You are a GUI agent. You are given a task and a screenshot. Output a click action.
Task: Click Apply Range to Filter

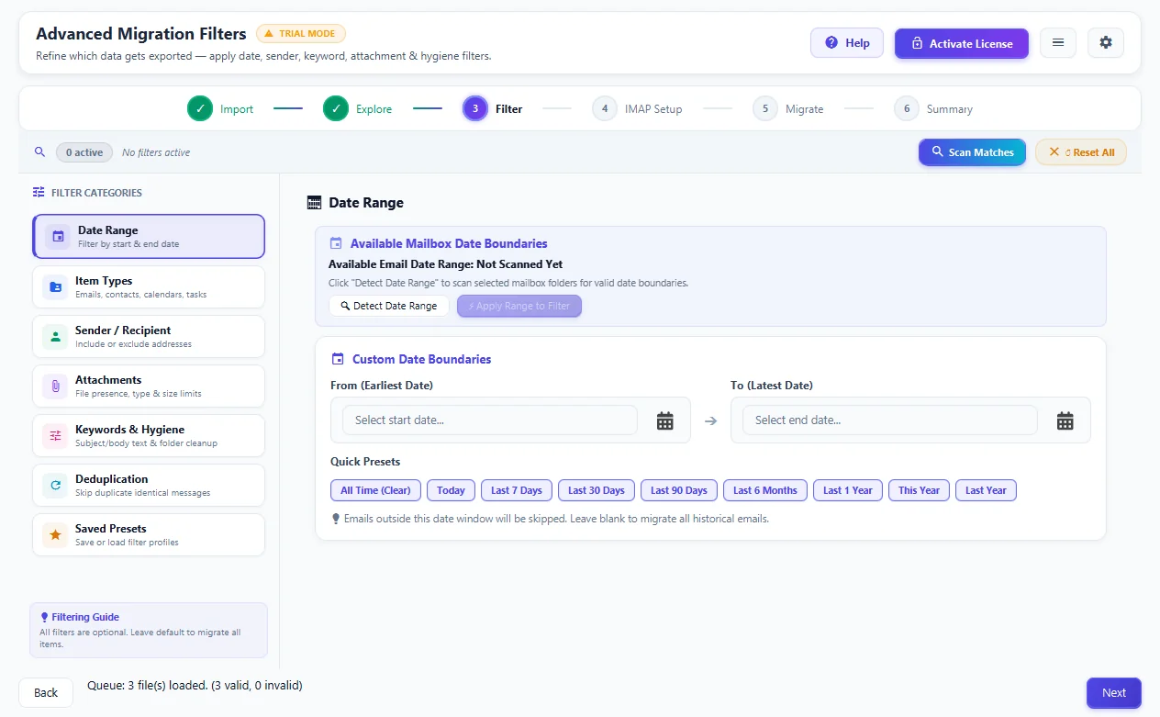pyautogui.click(x=519, y=306)
